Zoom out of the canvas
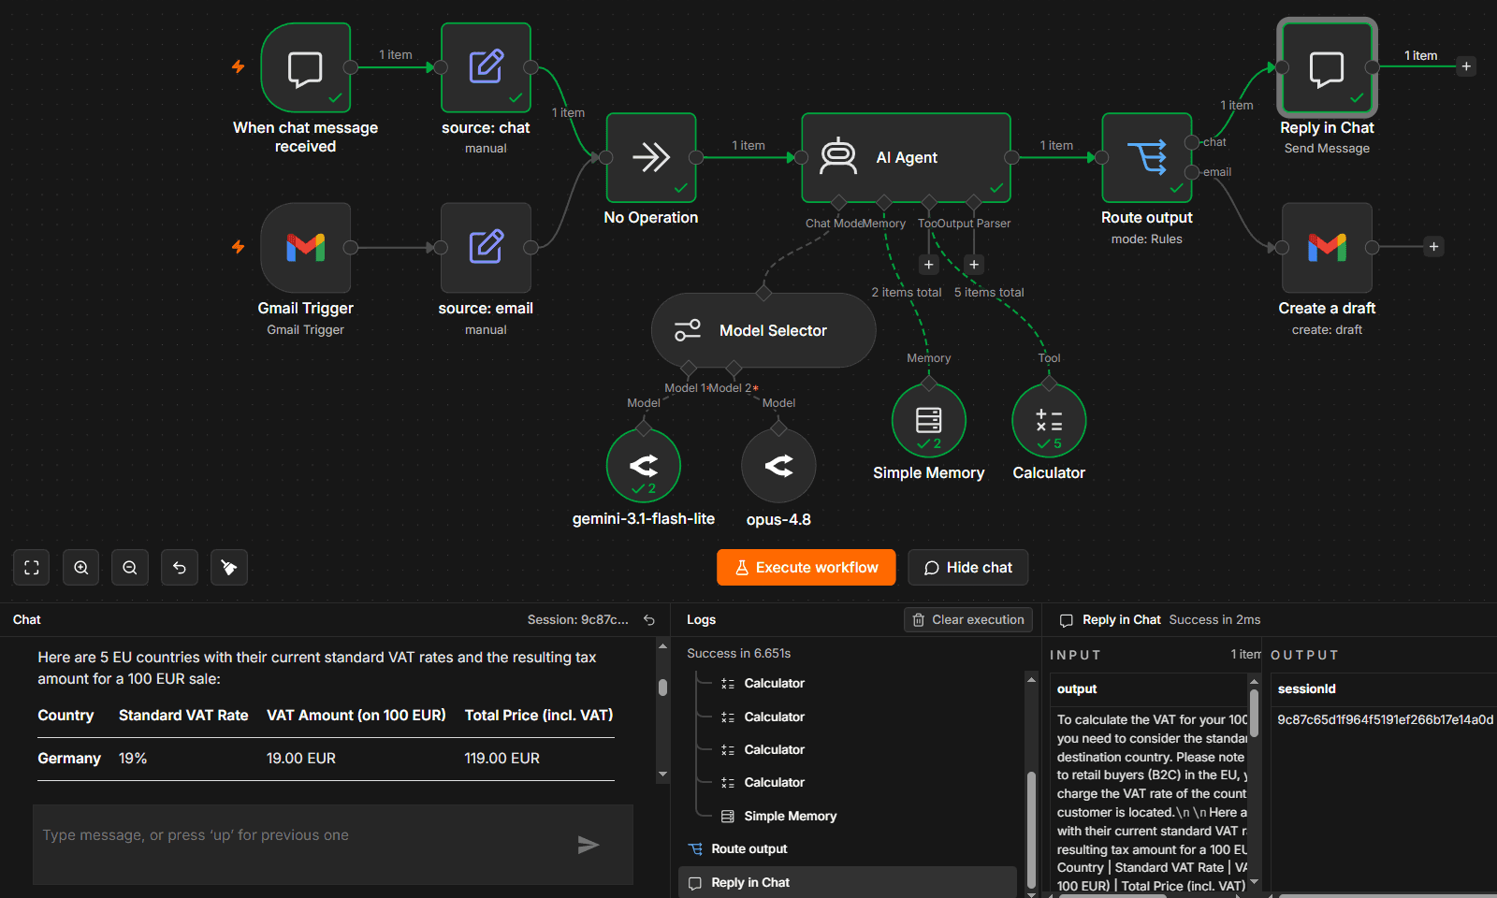The image size is (1497, 898). point(130,568)
